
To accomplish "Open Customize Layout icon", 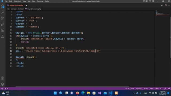I will 153,1.
